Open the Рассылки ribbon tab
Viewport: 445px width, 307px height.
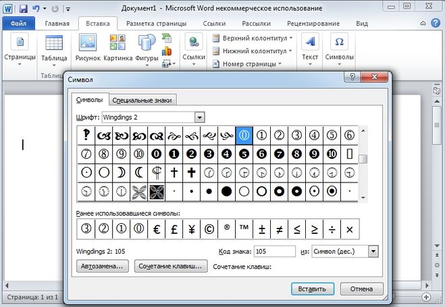coord(257,24)
